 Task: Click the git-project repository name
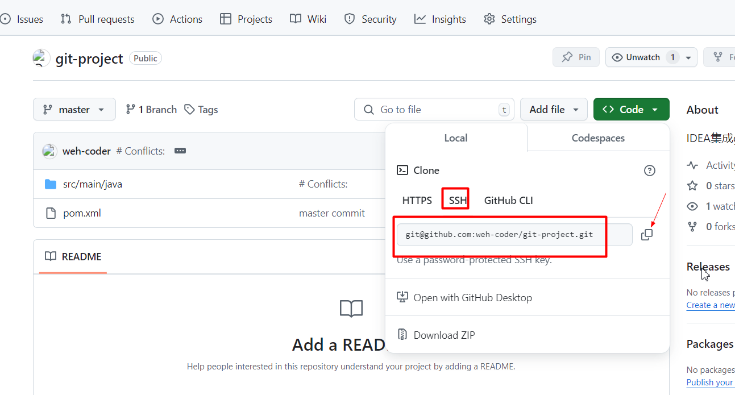(x=89, y=59)
